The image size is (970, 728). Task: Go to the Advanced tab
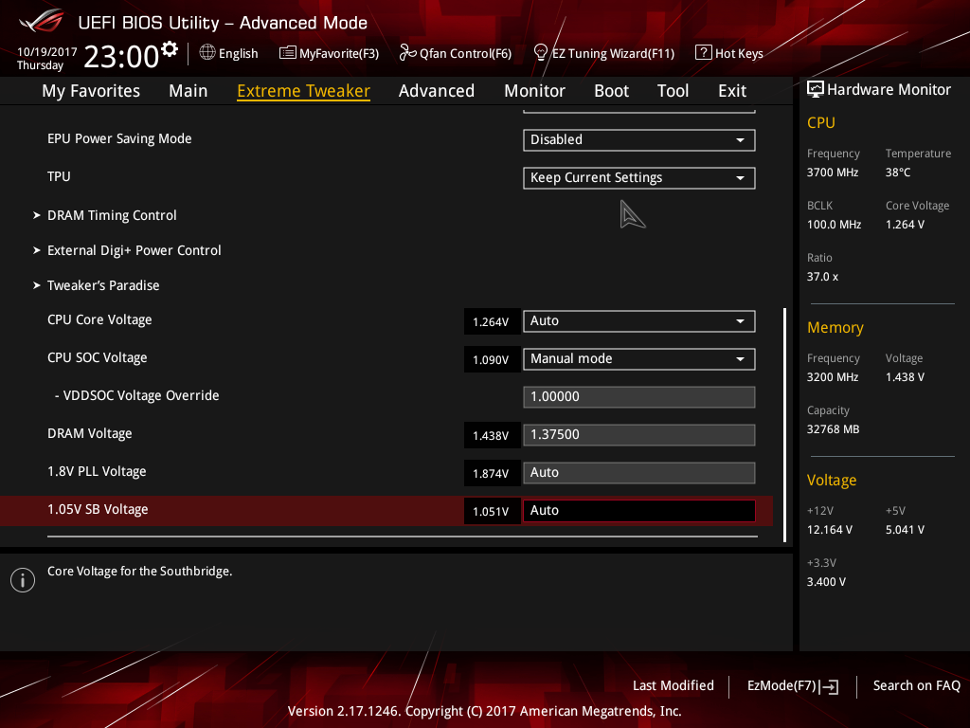pos(437,91)
